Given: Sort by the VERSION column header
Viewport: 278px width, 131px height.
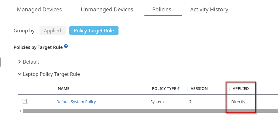Looking at the screenshot, I should (199, 89).
